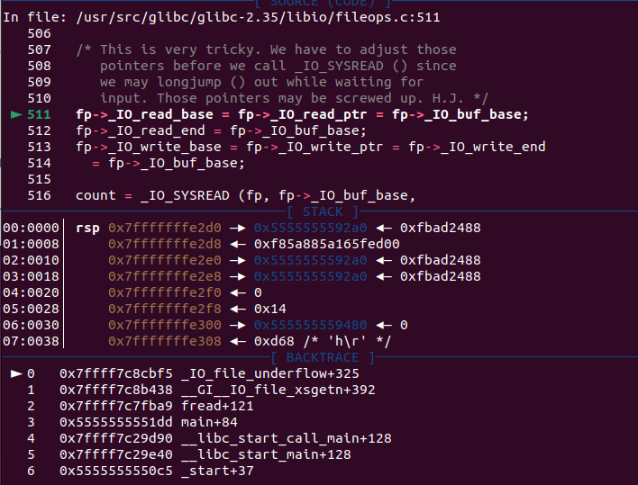638x485 pixels.
Task: Click source line number 516
Action: pyautogui.click(x=39, y=195)
